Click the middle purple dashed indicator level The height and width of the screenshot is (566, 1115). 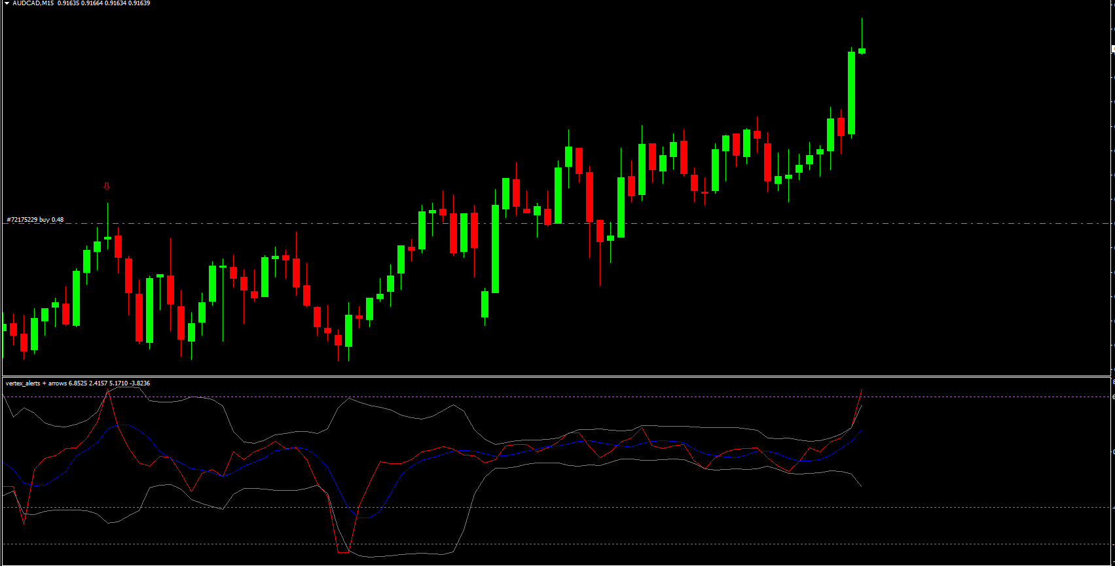click(x=589, y=507)
